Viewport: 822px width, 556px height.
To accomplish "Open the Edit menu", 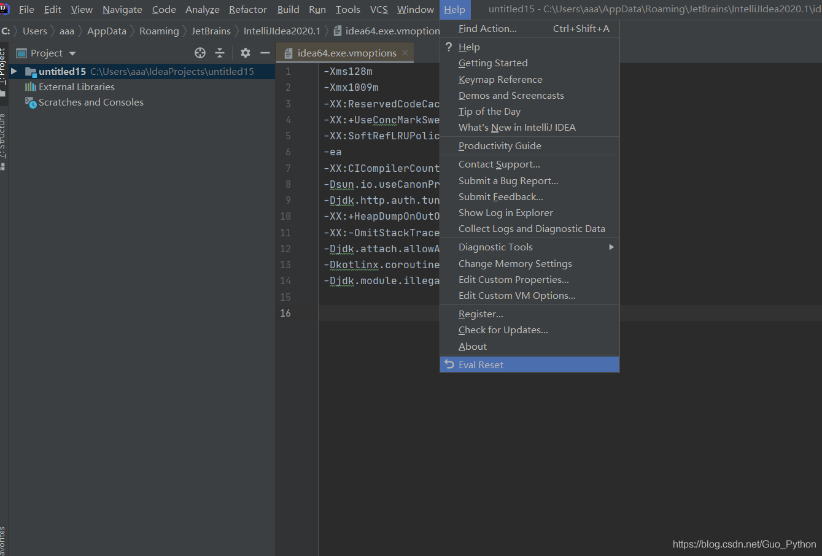I will pos(53,9).
